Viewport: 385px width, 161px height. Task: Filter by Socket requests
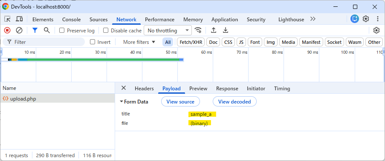pyautogui.click(x=334, y=42)
